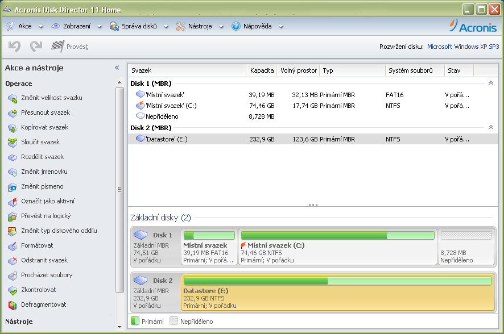
Task: Click the Redo arrow in toolbar
Action: [x=36, y=47]
